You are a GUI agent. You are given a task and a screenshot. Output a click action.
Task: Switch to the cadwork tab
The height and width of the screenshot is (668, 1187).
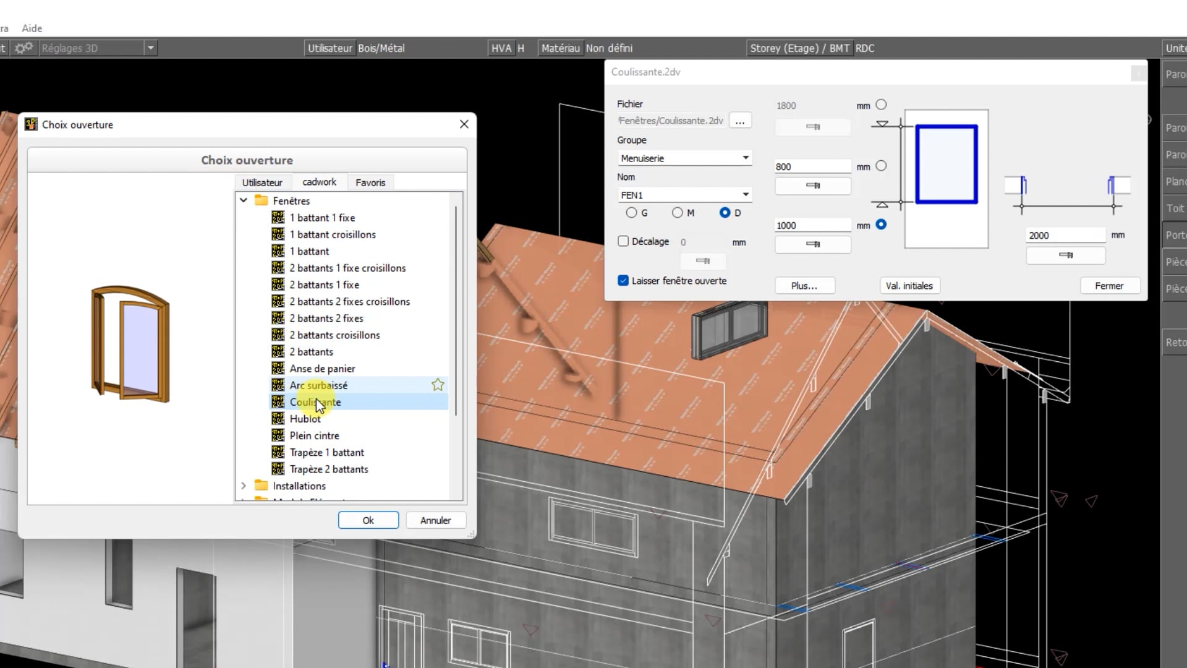[319, 182]
